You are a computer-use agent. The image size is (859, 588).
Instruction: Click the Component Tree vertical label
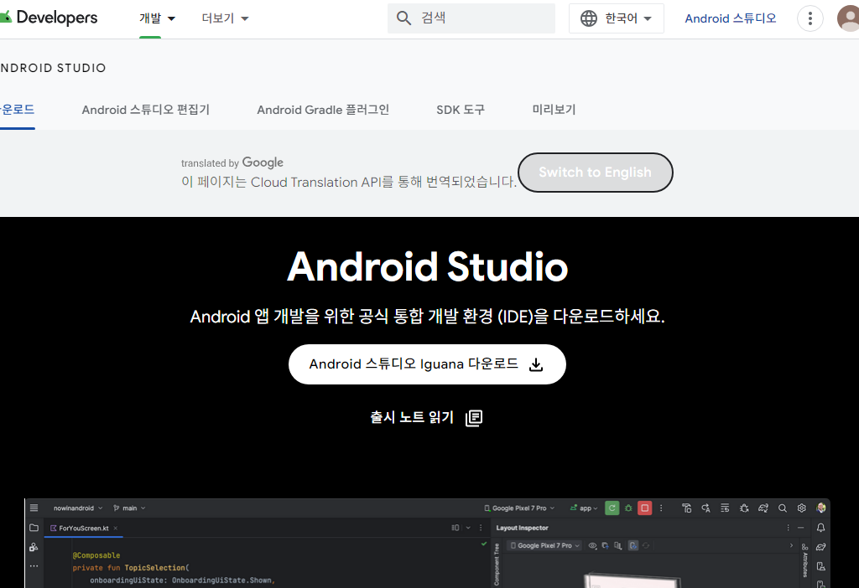coord(497,565)
